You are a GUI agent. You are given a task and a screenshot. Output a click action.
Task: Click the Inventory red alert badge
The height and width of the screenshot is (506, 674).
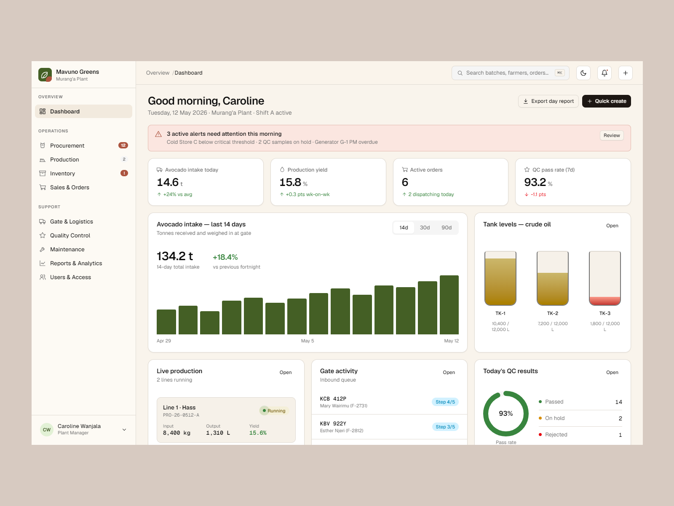[124, 173]
